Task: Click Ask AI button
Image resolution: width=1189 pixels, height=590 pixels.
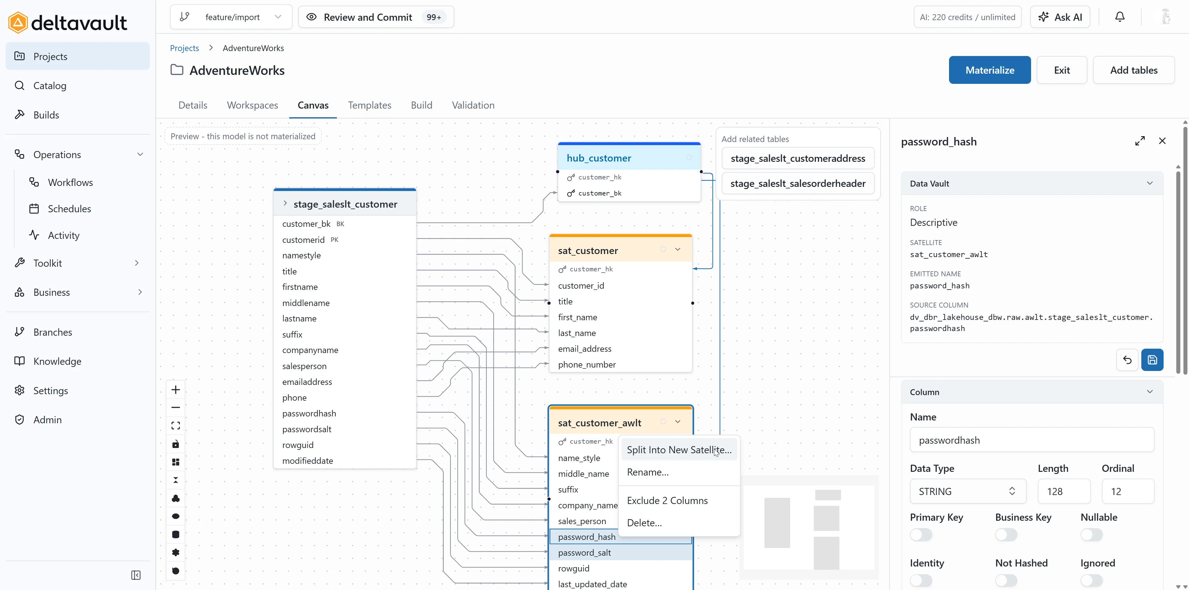Action: tap(1060, 17)
